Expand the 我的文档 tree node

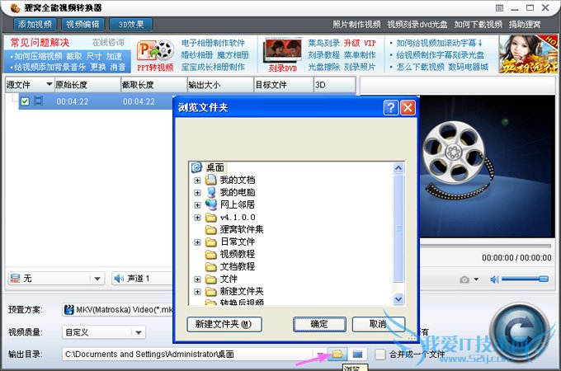point(197,180)
